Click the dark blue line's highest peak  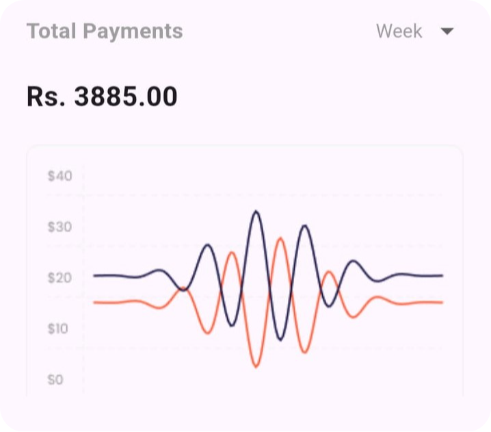256,212
